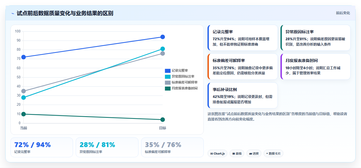Select the green data point at 4
Image resolution: width=361 pixels, height=168 pixels.
click(163, 119)
